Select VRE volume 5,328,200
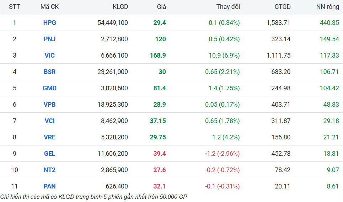The width and height of the screenshot is (343, 202). click(x=114, y=137)
